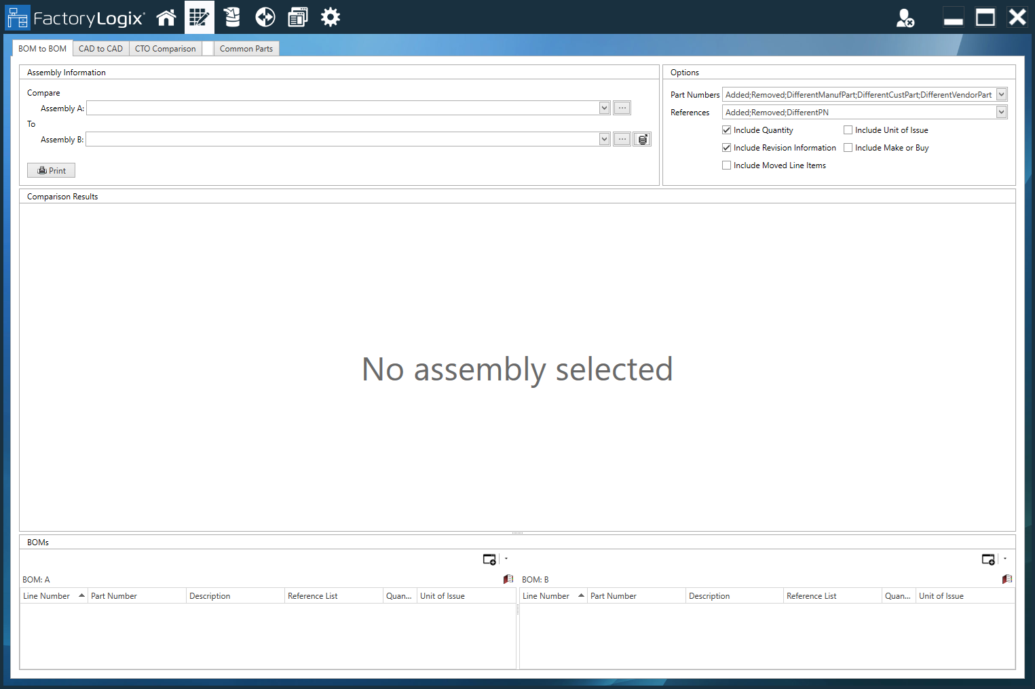1035x689 pixels.
Task: Disable the Include Quantity checkbox
Action: click(x=726, y=130)
